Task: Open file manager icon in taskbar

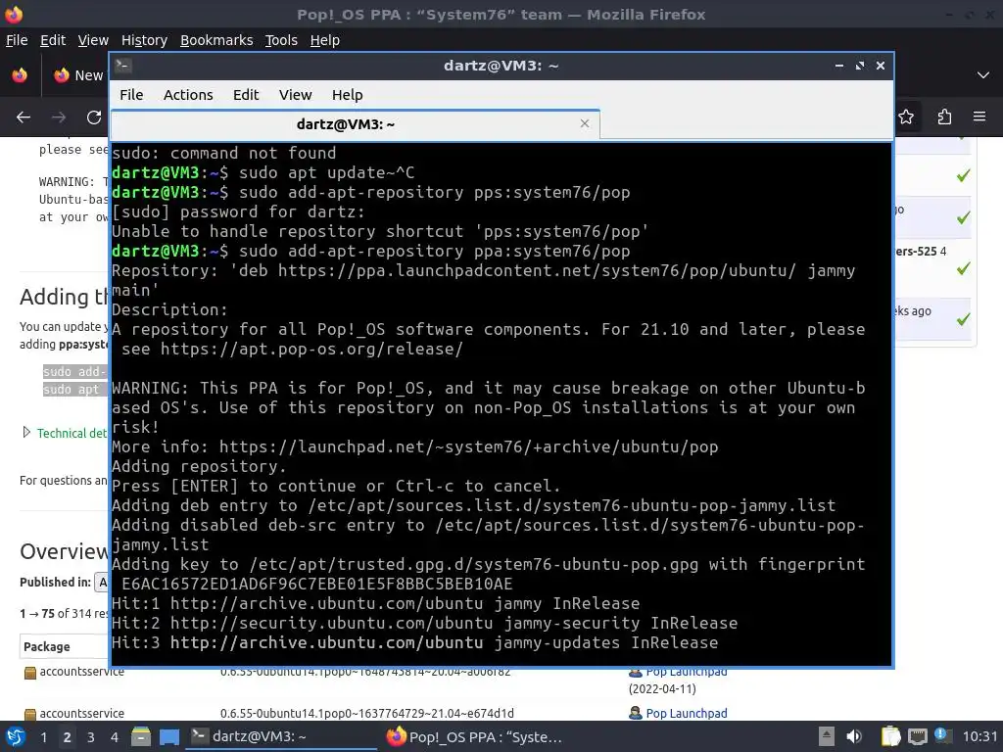Action: 141,736
